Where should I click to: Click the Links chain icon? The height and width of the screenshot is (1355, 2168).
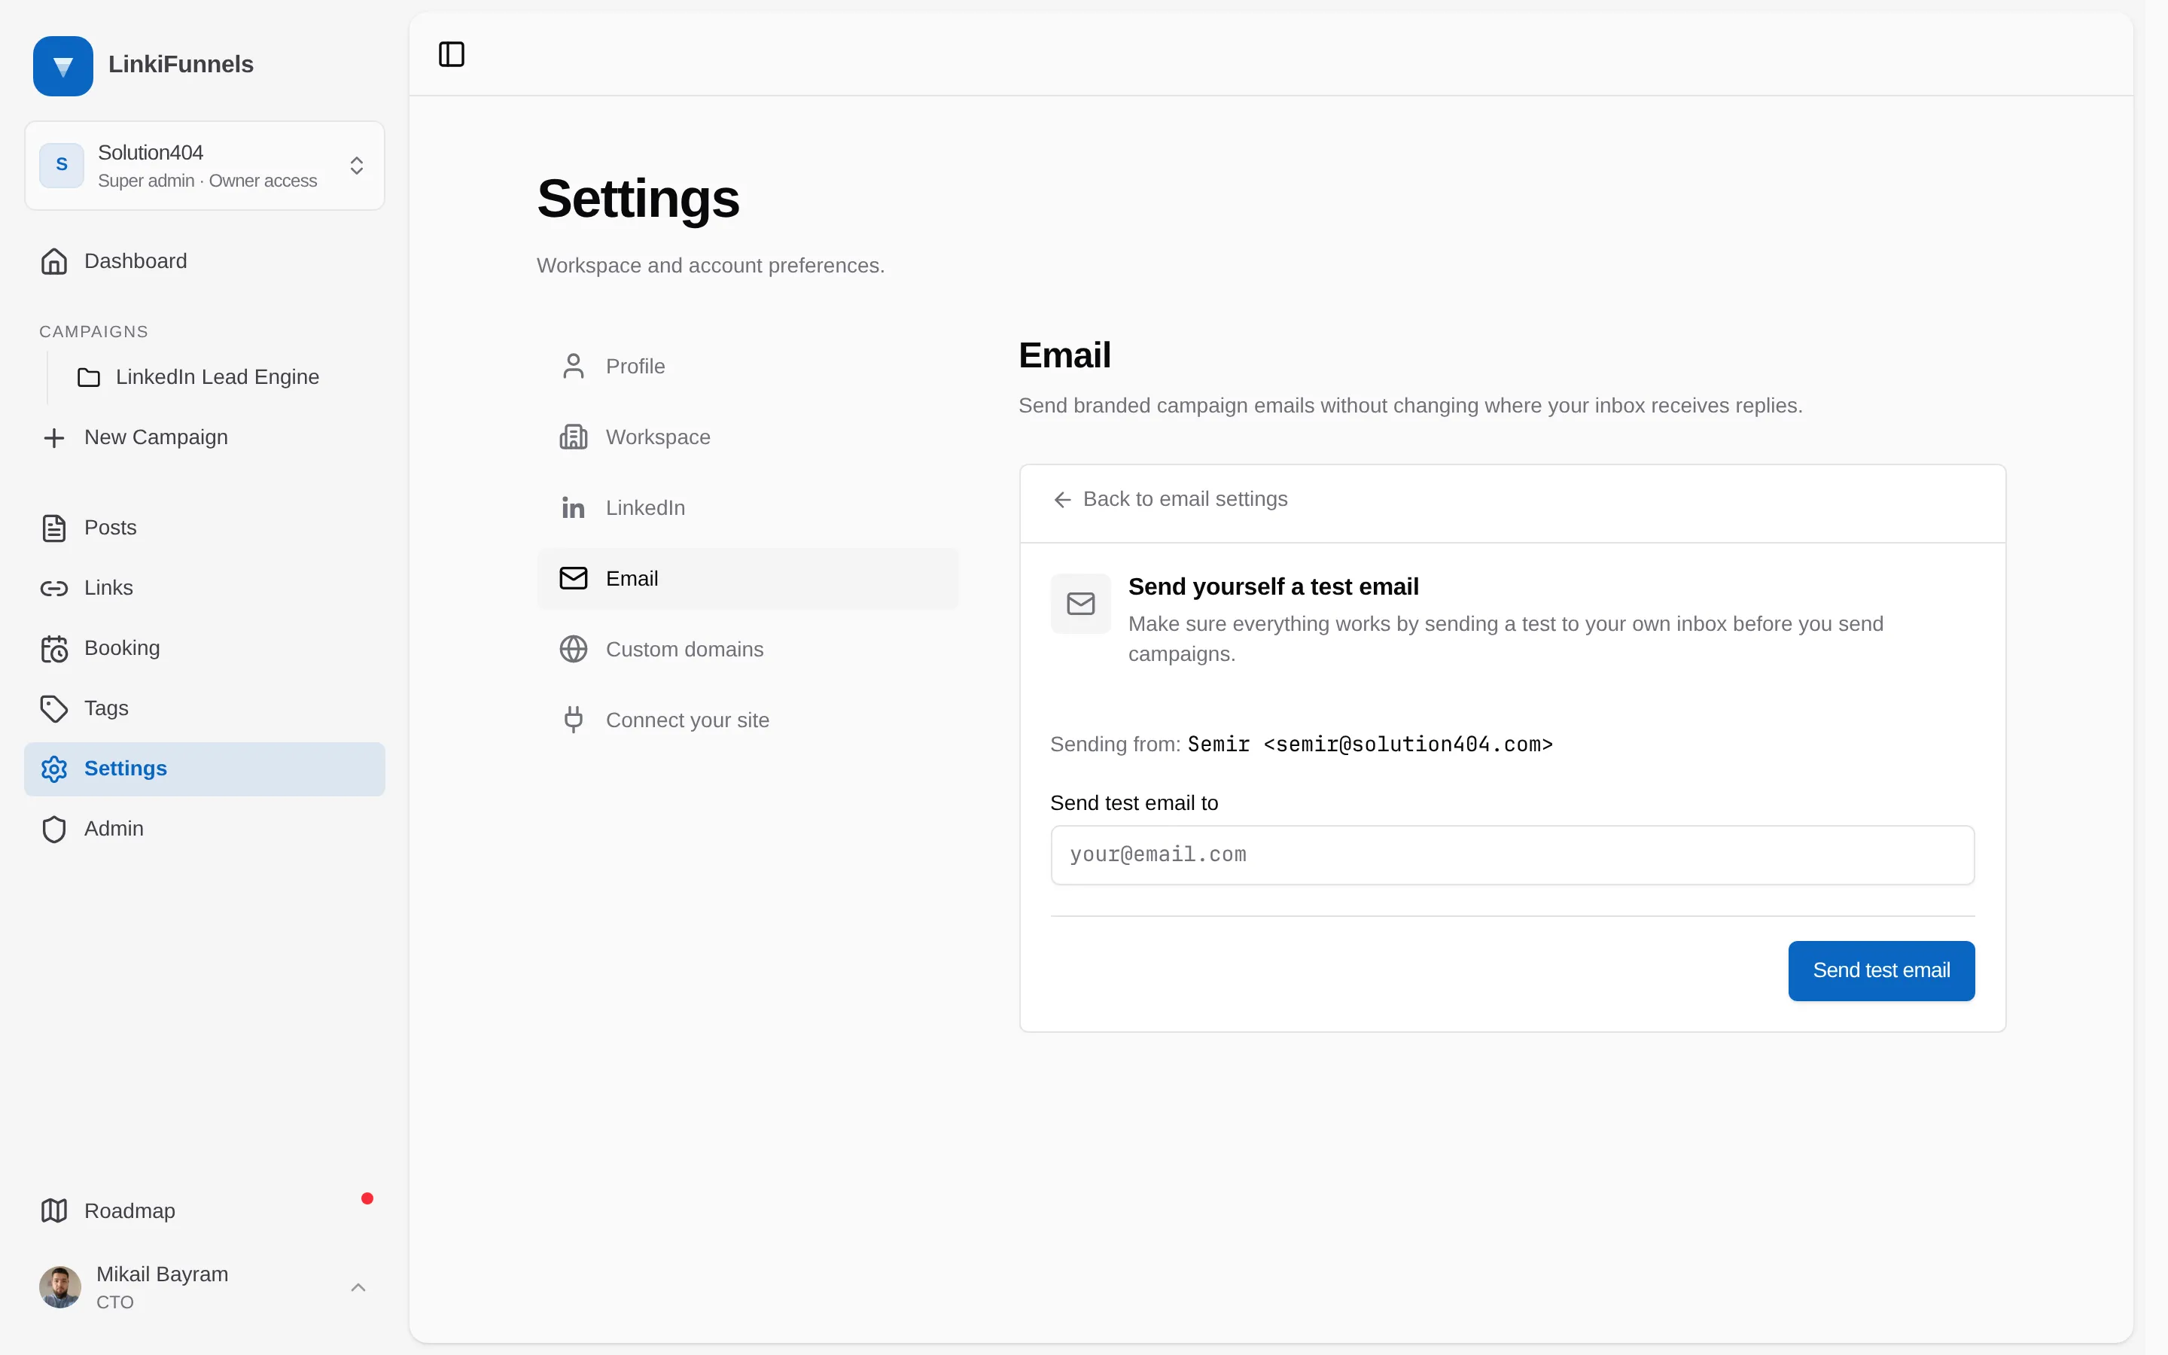coord(53,588)
